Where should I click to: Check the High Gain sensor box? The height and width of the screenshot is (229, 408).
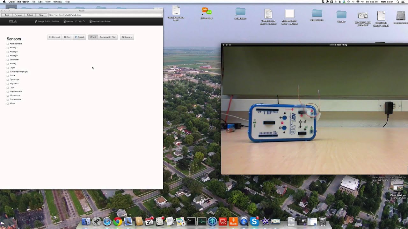point(8,84)
